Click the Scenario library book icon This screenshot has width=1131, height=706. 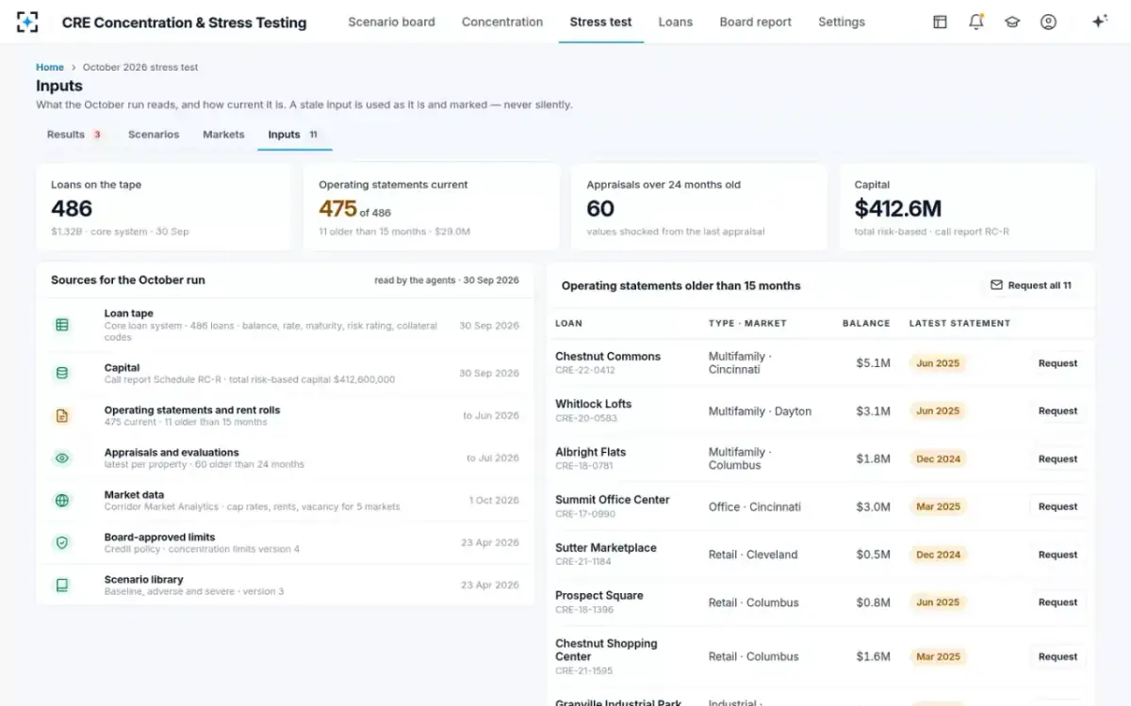pos(62,586)
